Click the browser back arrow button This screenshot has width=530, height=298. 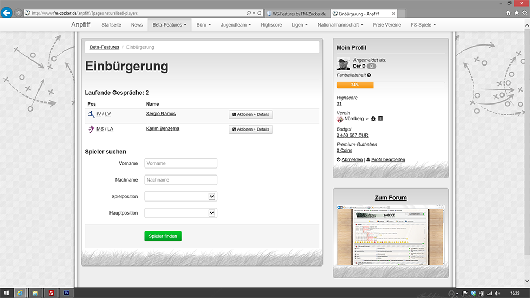[x=7, y=12]
